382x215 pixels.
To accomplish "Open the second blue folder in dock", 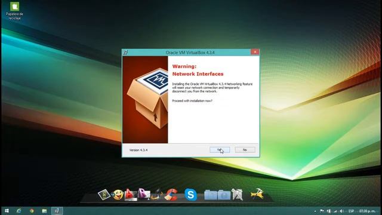I will 224,195.
